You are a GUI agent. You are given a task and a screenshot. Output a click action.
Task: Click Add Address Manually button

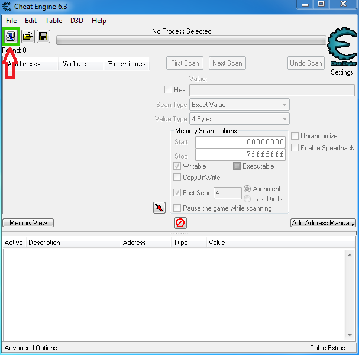(x=323, y=223)
